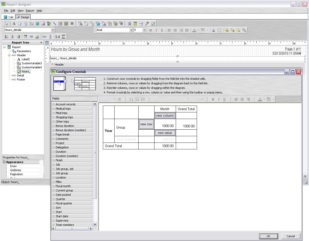The height and width of the screenshot is (241, 309).
Task: Click the 'new value' shaded cell
Action: click(x=165, y=133)
